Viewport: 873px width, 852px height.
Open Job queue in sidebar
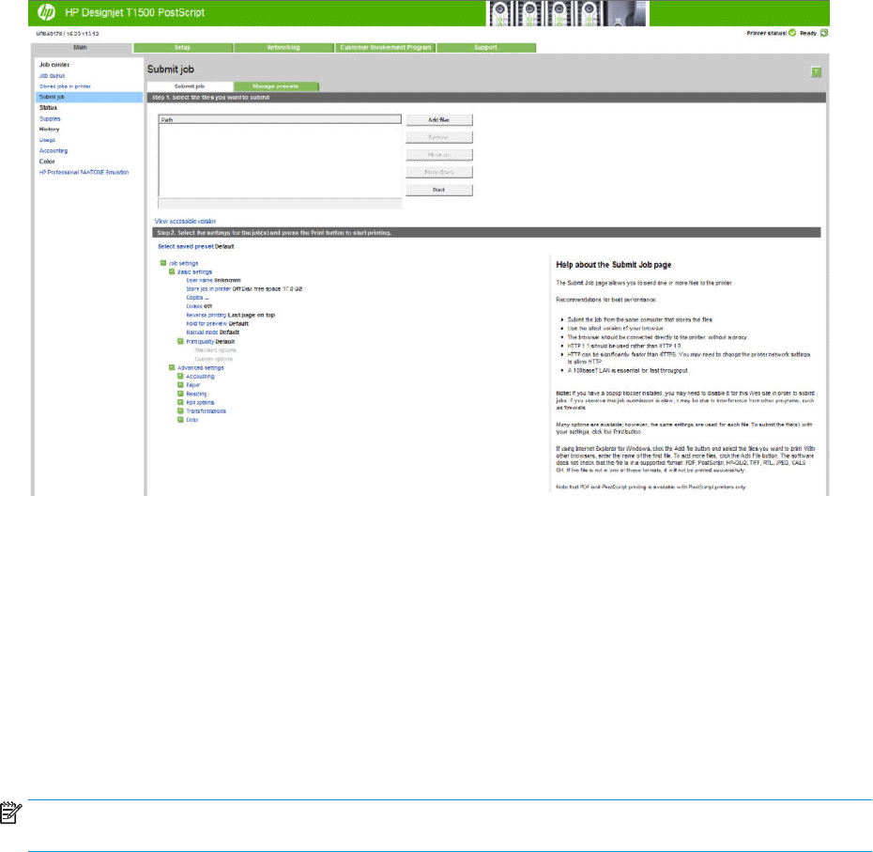pyautogui.click(x=52, y=75)
